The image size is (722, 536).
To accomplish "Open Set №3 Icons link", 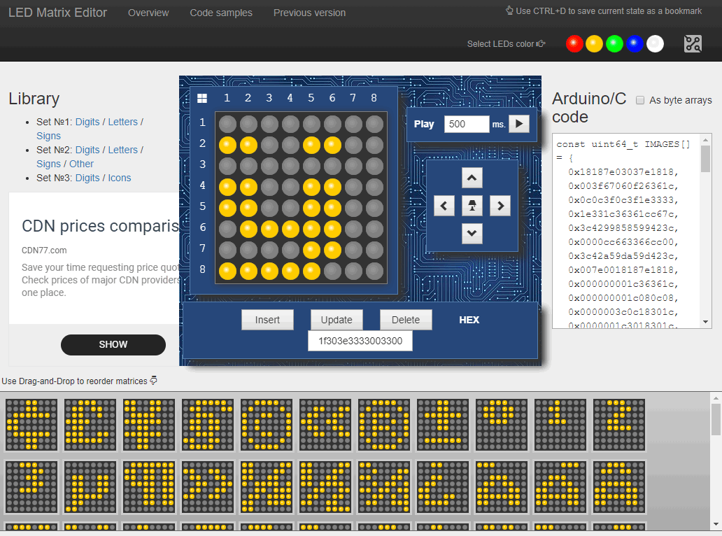I will tap(120, 178).
